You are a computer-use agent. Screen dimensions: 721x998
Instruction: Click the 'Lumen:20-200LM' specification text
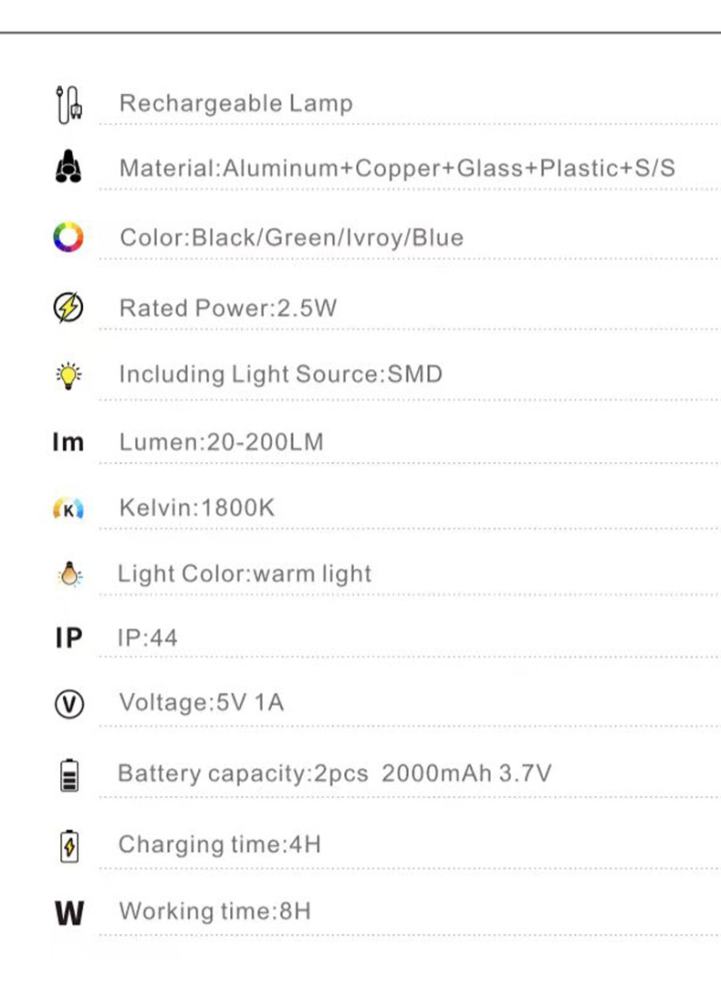point(222,443)
